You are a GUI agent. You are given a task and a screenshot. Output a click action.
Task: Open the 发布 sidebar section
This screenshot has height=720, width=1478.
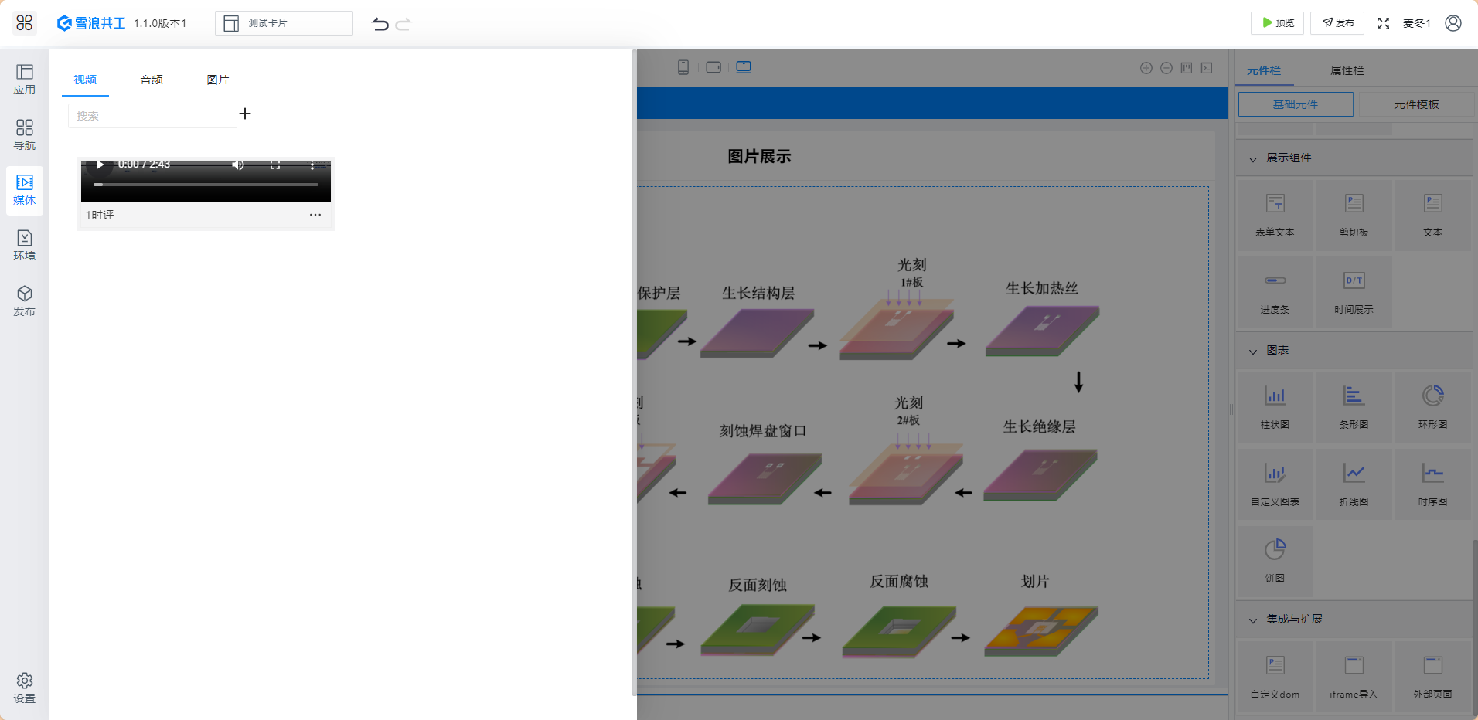[25, 301]
